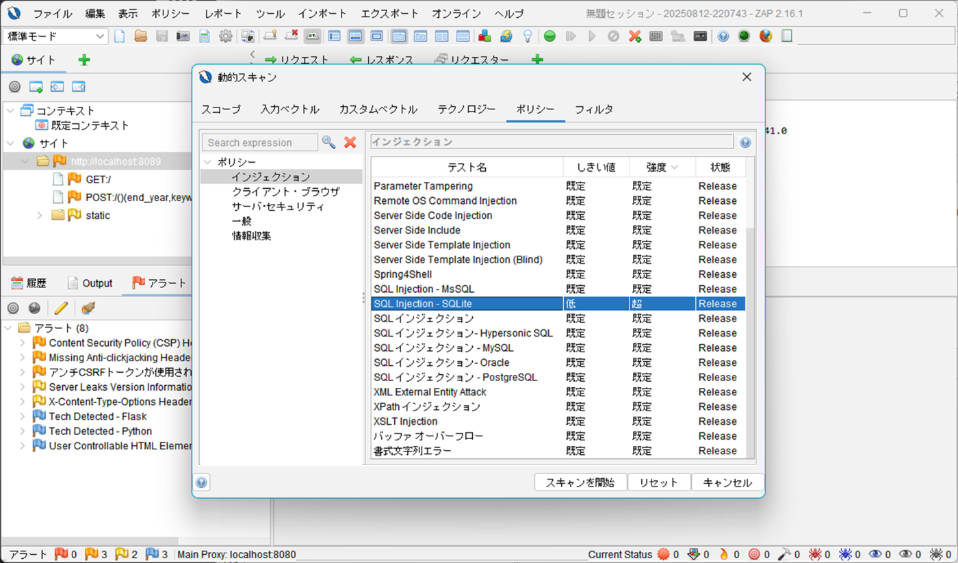Click the target icon in sites toolbar
Screen dimensions: 958x563
[x=14, y=87]
